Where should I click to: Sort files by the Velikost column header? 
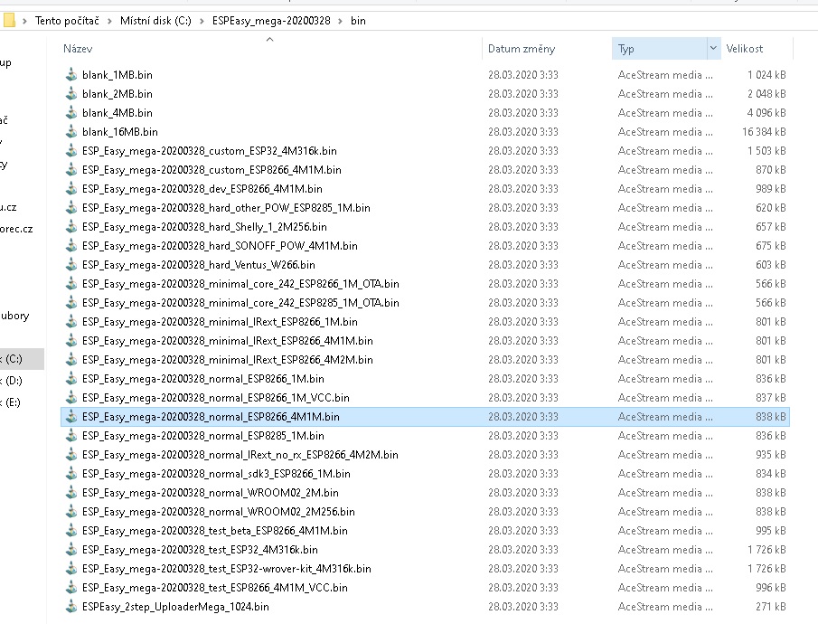[x=745, y=49]
